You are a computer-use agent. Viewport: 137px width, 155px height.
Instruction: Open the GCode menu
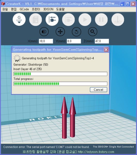(x=24, y=9)
